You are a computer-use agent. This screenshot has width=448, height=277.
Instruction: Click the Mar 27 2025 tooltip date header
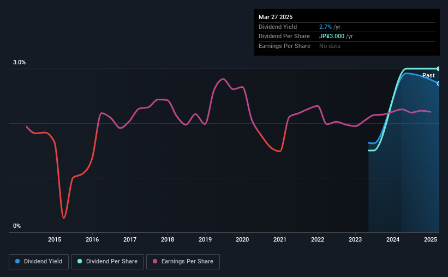(276, 17)
